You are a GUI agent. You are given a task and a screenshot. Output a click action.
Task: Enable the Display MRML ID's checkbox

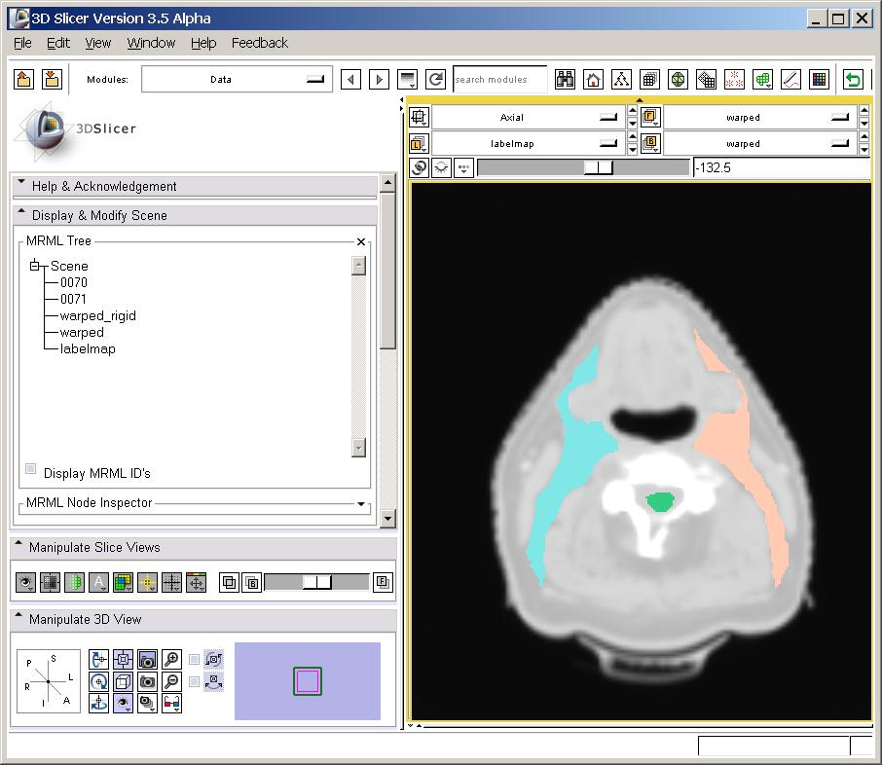pos(31,469)
